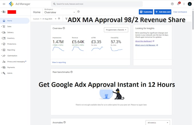Click the Home house icon

(x=4, y=21)
